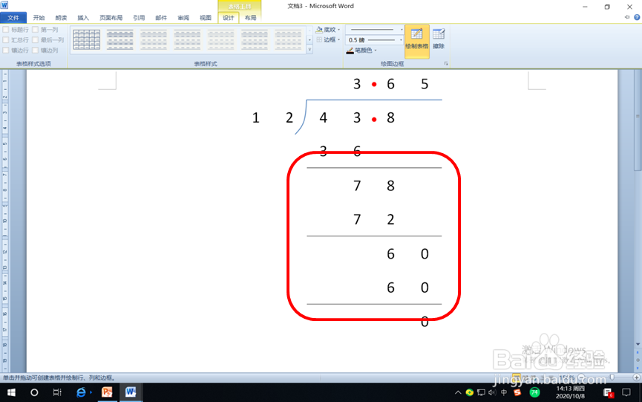Apply the last visible table style thumbnail
Viewport: 642px width, 402px height.
(288, 39)
